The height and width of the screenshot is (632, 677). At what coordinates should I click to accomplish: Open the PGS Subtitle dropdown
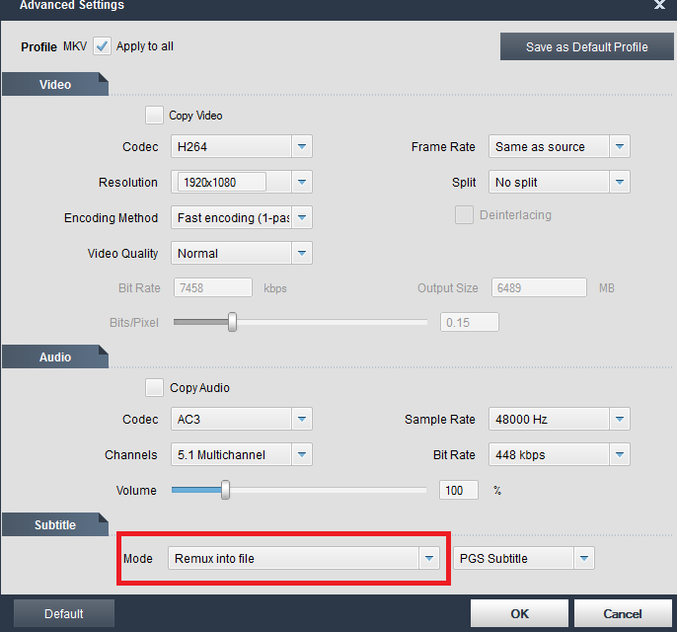tap(584, 558)
